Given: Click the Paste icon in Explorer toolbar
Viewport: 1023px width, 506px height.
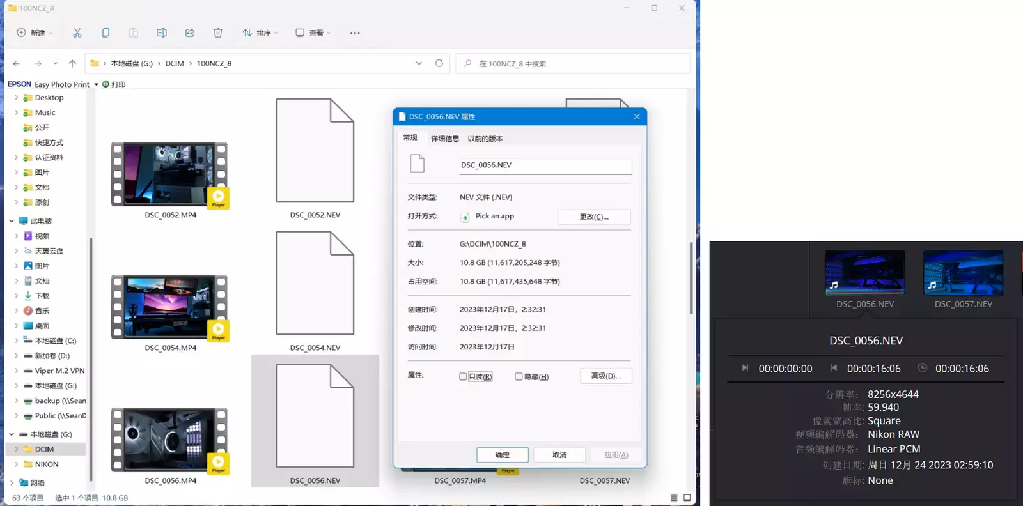Looking at the screenshot, I should (134, 33).
